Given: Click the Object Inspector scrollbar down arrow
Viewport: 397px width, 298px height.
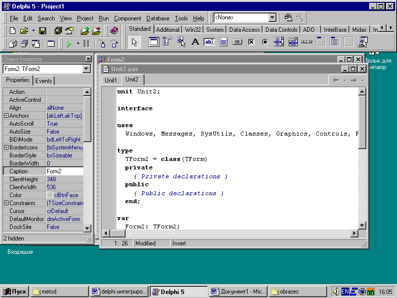Looking at the screenshot, I should pyautogui.click(x=87, y=228).
